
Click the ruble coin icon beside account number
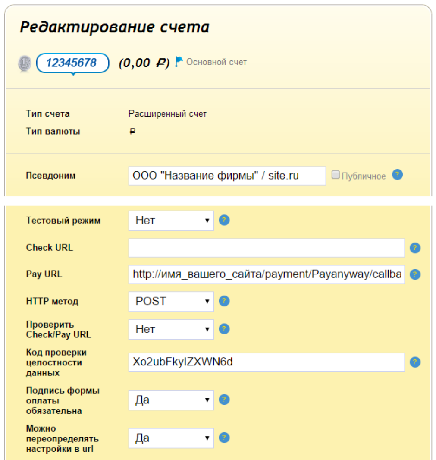[x=25, y=63]
